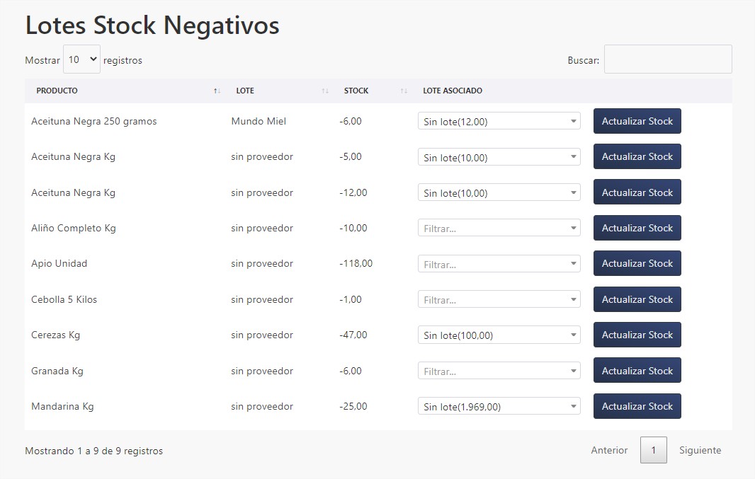
Task: Open Filtrar dropdown for Apio Unidad
Action: [499, 263]
